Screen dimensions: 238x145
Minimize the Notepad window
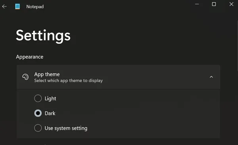click(x=197, y=4)
